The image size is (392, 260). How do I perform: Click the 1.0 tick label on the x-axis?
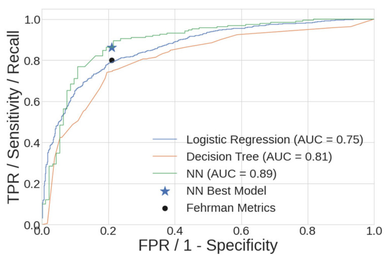point(374,232)
